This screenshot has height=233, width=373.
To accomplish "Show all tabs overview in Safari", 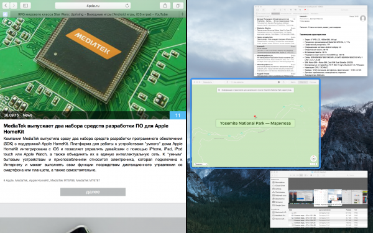I will pos(178,5).
